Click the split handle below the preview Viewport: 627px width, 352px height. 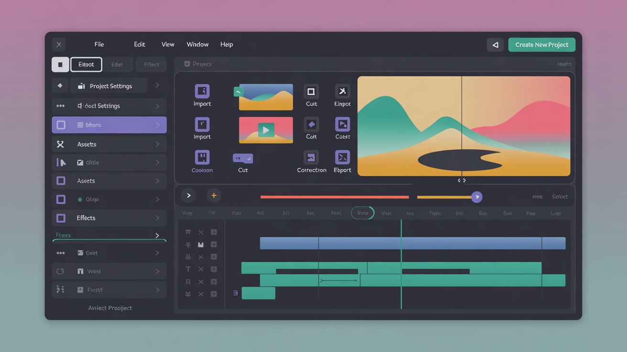click(x=462, y=180)
